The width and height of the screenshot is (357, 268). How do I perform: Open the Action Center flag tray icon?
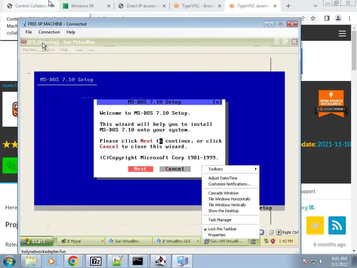305,261
